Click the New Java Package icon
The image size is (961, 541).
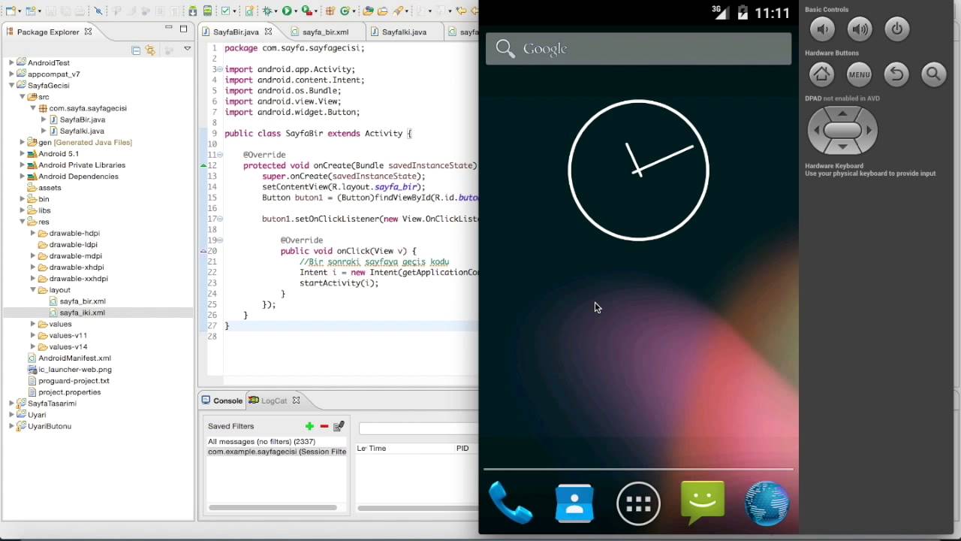click(330, 11)
